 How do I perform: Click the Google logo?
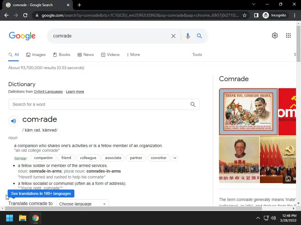pyautogui.click(x=22, y=36)
